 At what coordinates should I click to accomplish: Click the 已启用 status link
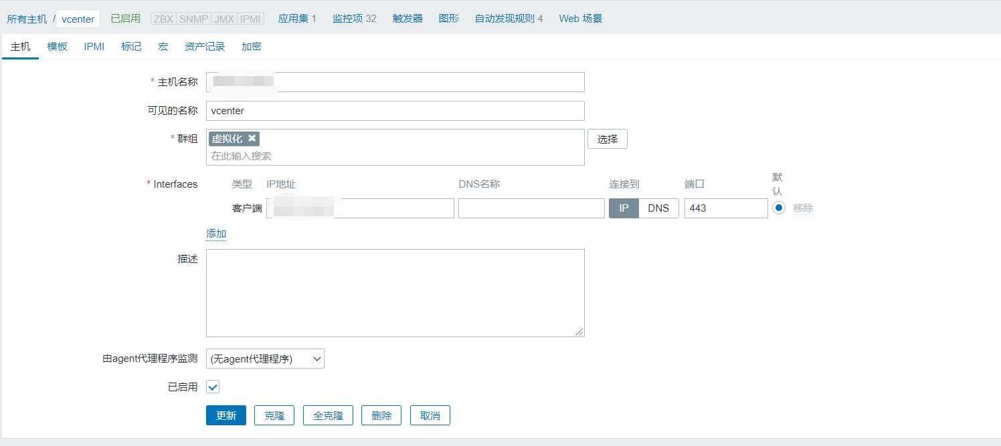click(125, 19)
